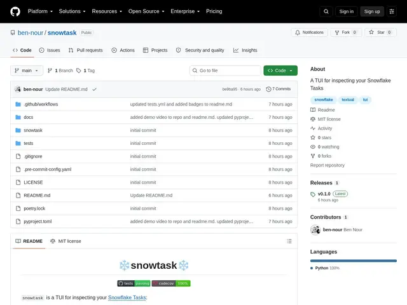The height and width of the screenshot is (305, 407).
Task: Click the textual topic tag
Action: [348, 100]
